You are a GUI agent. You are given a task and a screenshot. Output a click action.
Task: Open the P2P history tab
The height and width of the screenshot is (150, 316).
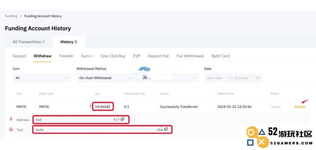tap(137, 56)
